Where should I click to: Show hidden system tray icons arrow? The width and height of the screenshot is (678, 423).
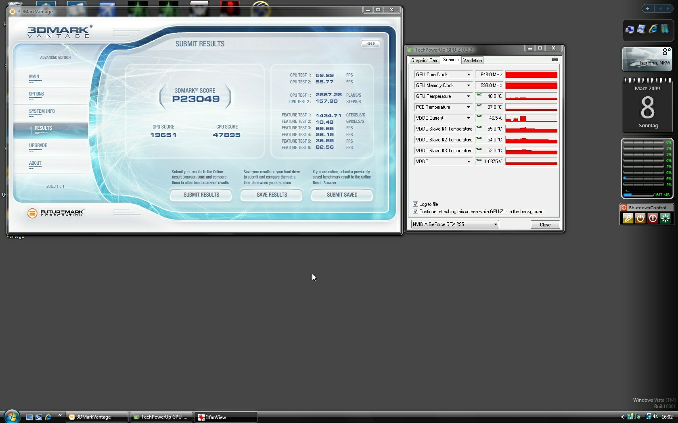(622, 417)
